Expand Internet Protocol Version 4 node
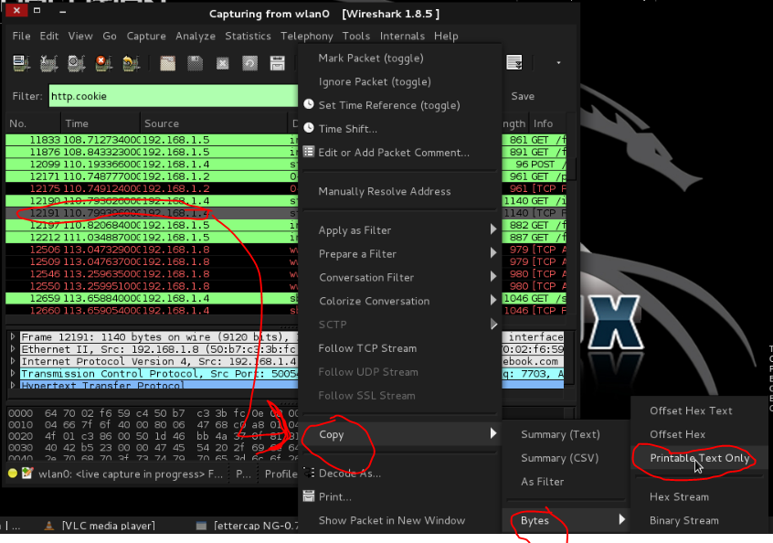 [13, 361]
